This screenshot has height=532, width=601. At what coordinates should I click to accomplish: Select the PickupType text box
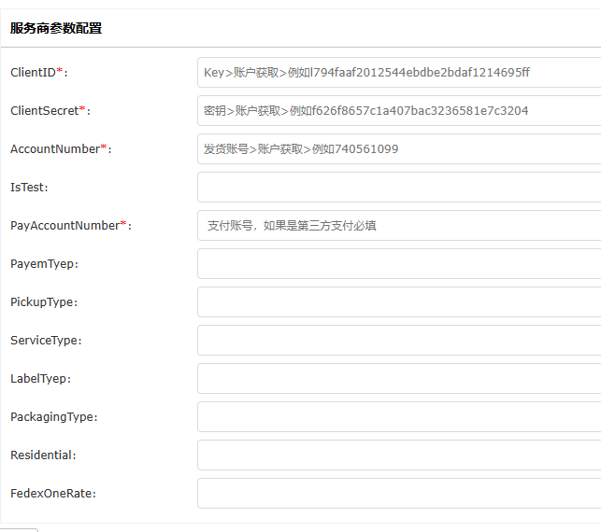(398, 302)
